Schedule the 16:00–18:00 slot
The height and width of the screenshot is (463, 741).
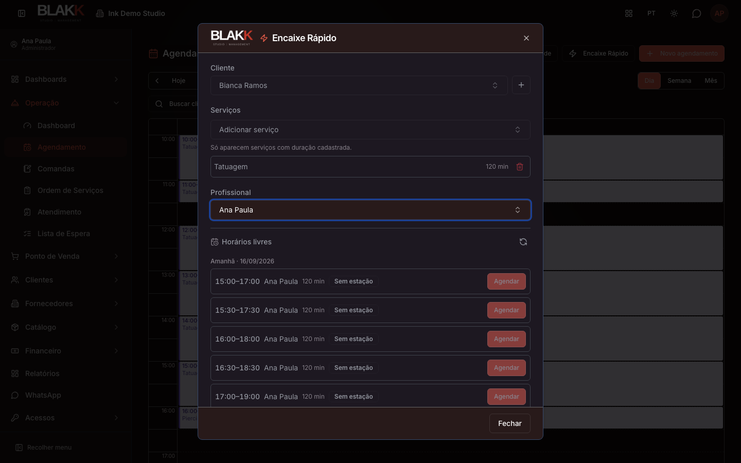(506, 339)
